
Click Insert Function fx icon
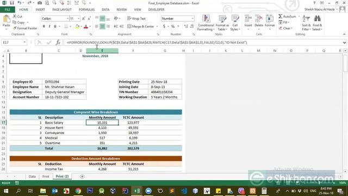tap(58, 42)
